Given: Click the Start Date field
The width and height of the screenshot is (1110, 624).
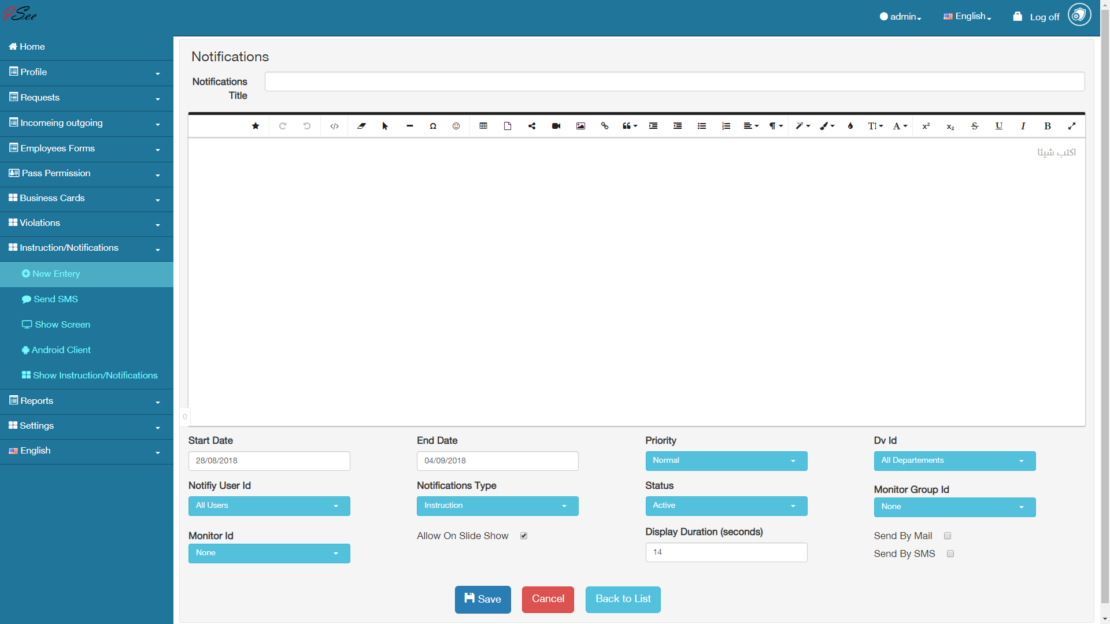Looking at the screenshot, I should (269, 461).
